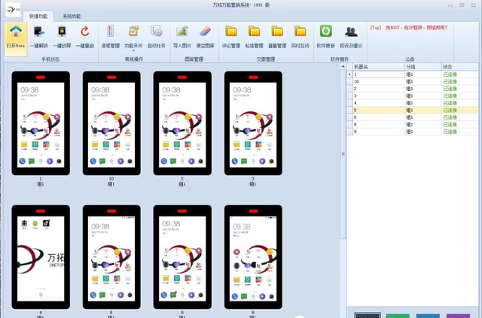This screenshot has width=482, height=318.
Task: Open 投诉及建议 feedback
Action: tap(351, 35)
